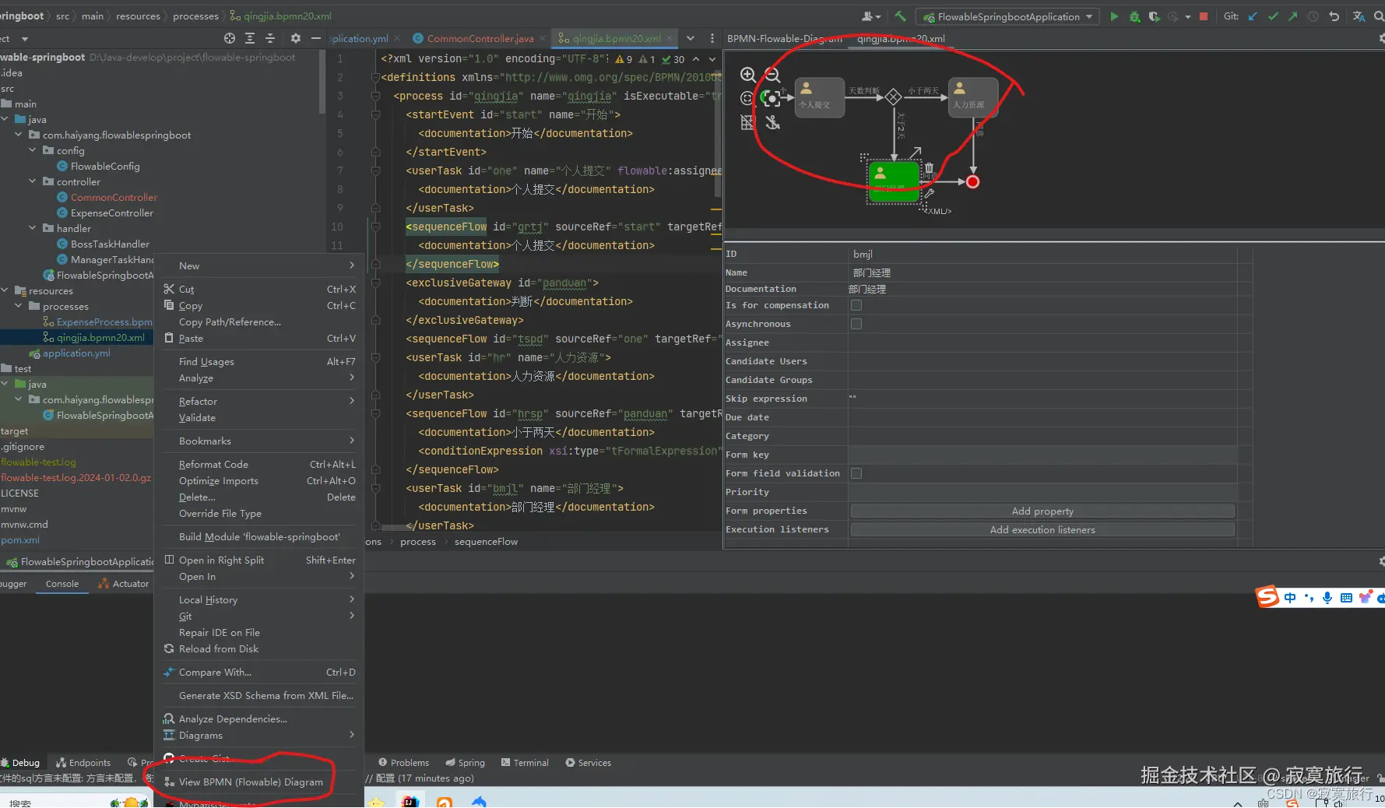This screenshot has height=808, width=1385.
Task: Select the 个人提交 user task node
Action: [820, 97]
